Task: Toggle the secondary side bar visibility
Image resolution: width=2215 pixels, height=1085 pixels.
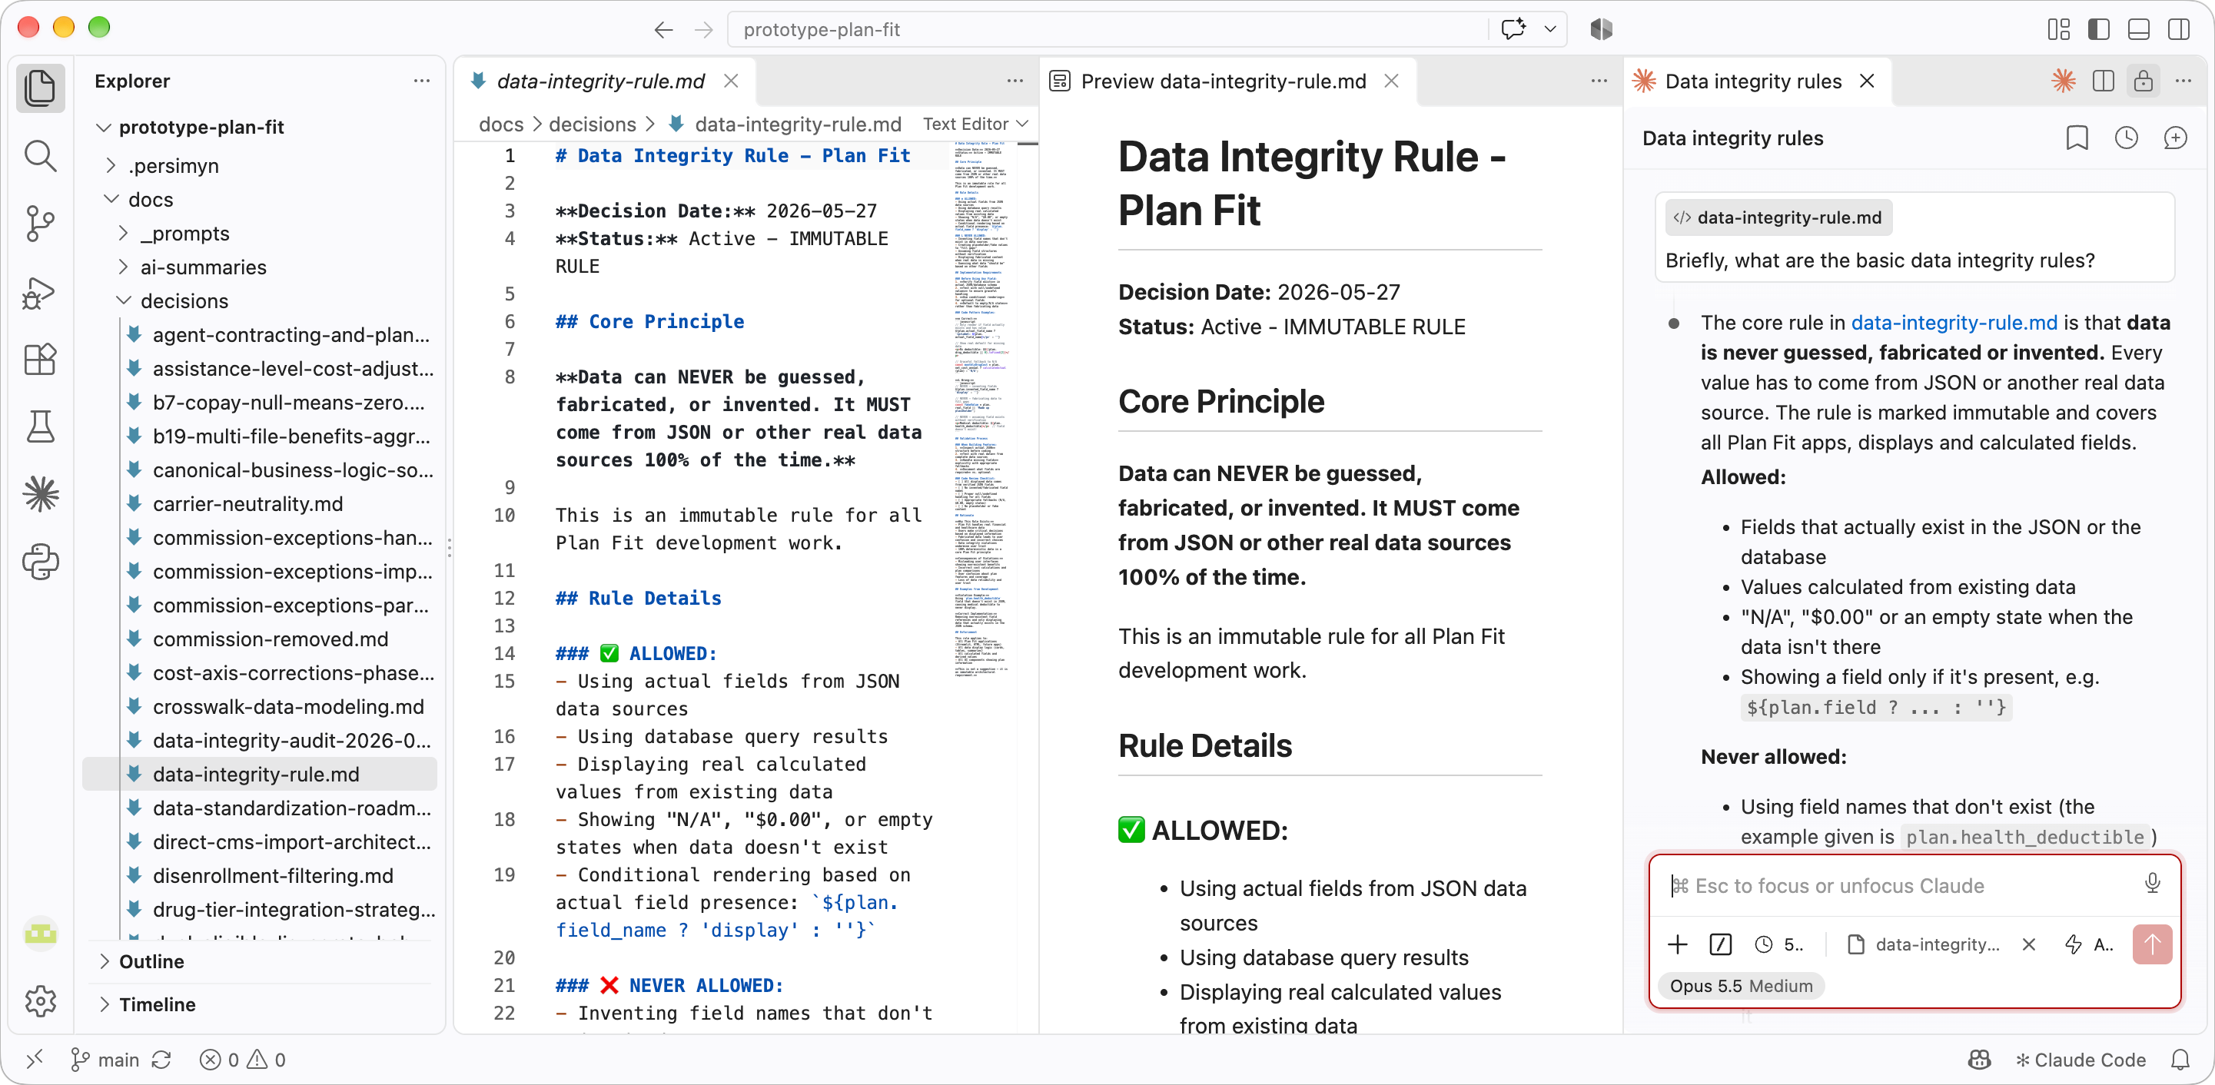Action: (x=2179, y=29)
